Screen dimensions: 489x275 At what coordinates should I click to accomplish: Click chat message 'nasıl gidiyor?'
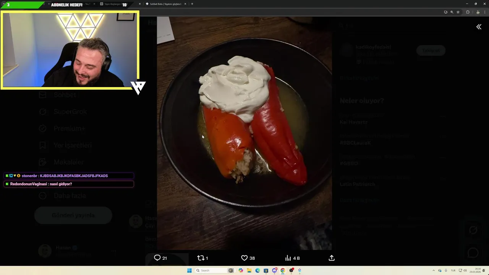pos(69,184)
